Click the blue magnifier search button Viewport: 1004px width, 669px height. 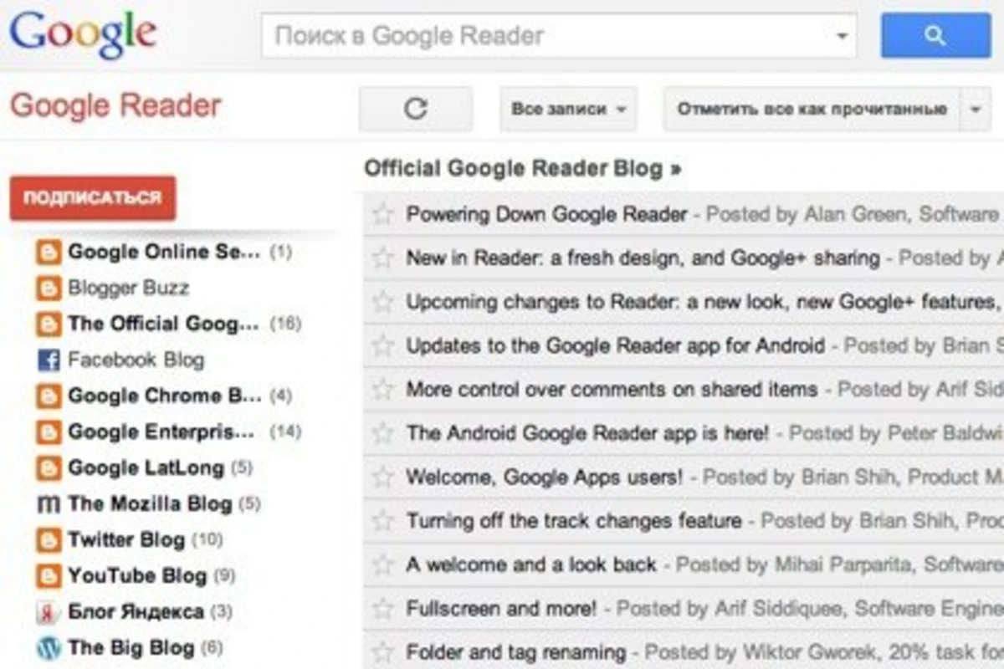coord(935,36)
